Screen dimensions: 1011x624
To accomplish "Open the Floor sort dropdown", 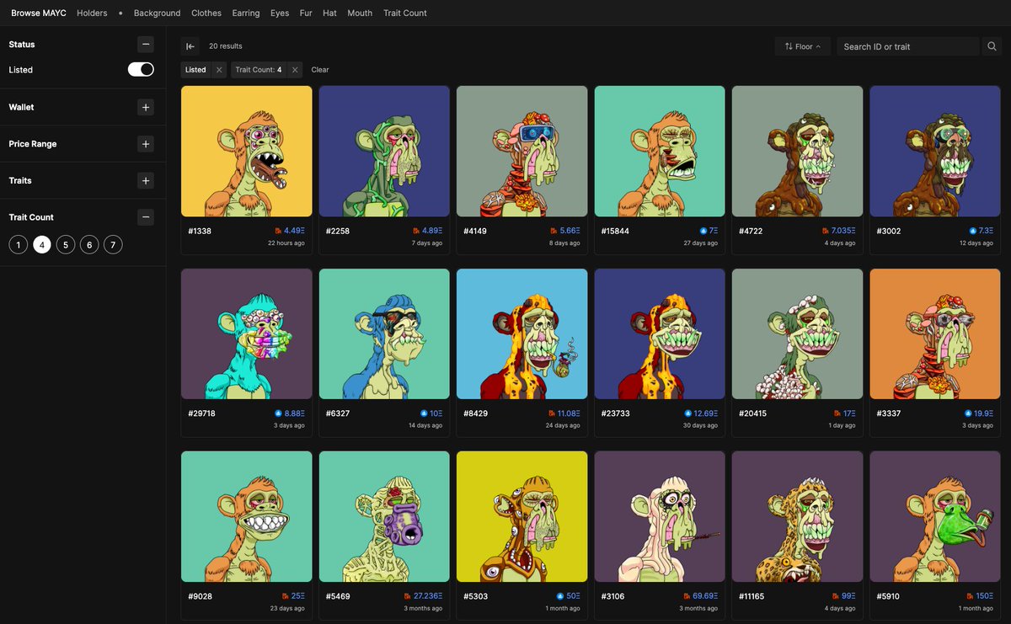I will pos(803,46).
